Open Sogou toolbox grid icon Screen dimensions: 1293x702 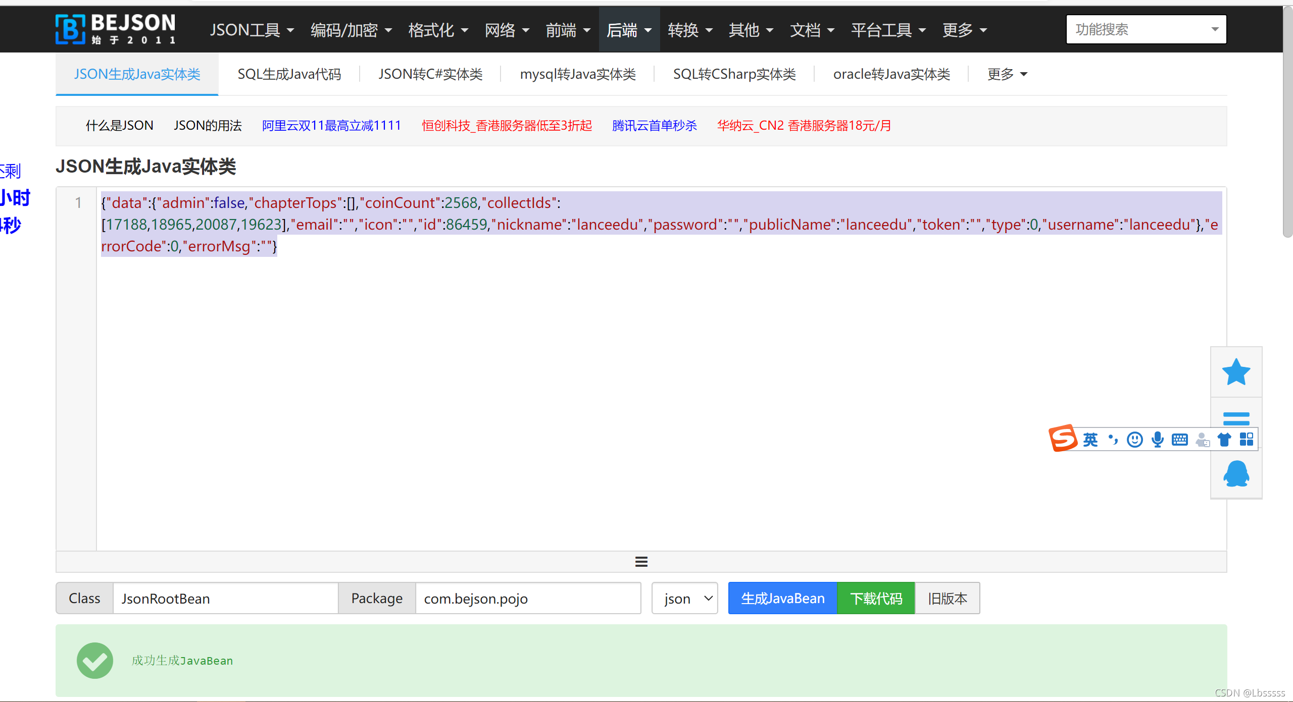coord(1247,440)
